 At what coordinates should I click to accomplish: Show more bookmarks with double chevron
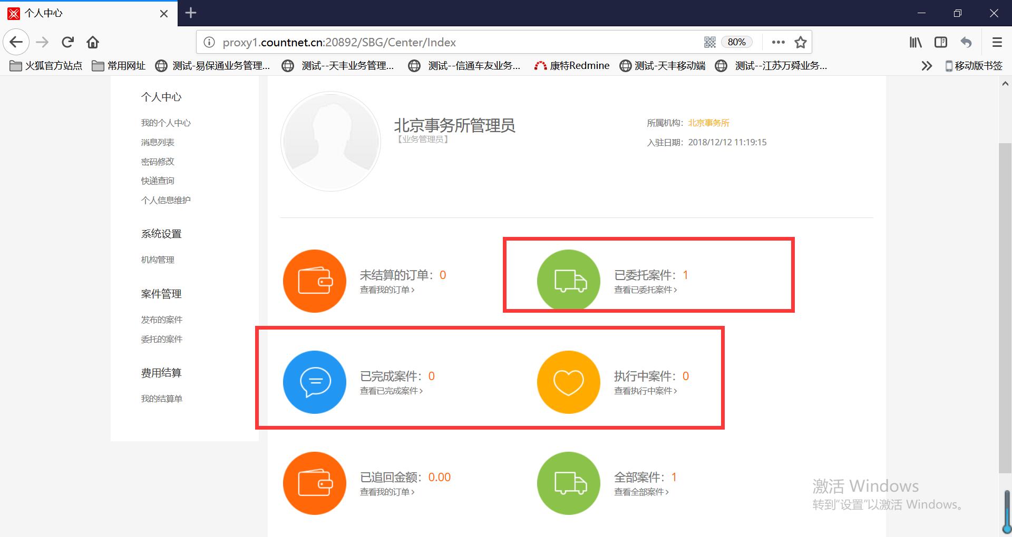coord(927,66)
